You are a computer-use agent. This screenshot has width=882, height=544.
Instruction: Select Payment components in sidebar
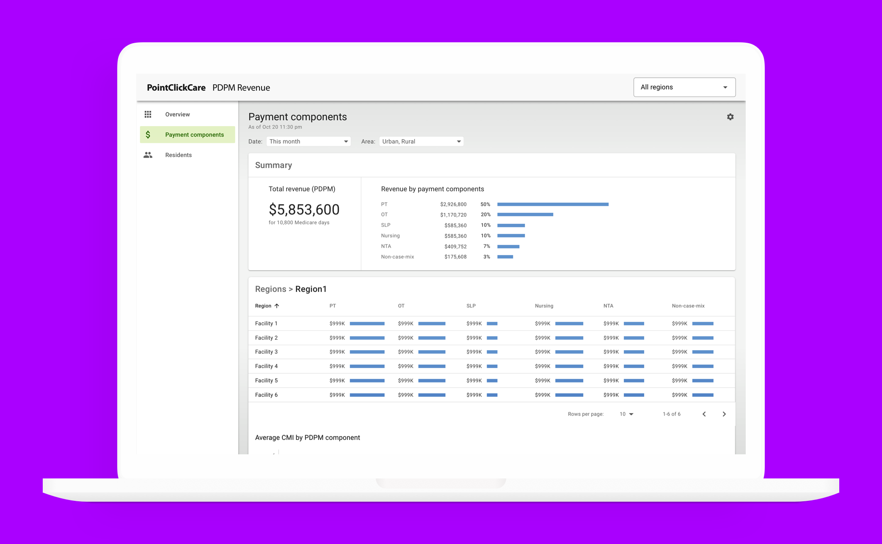(x=187, y=135)
